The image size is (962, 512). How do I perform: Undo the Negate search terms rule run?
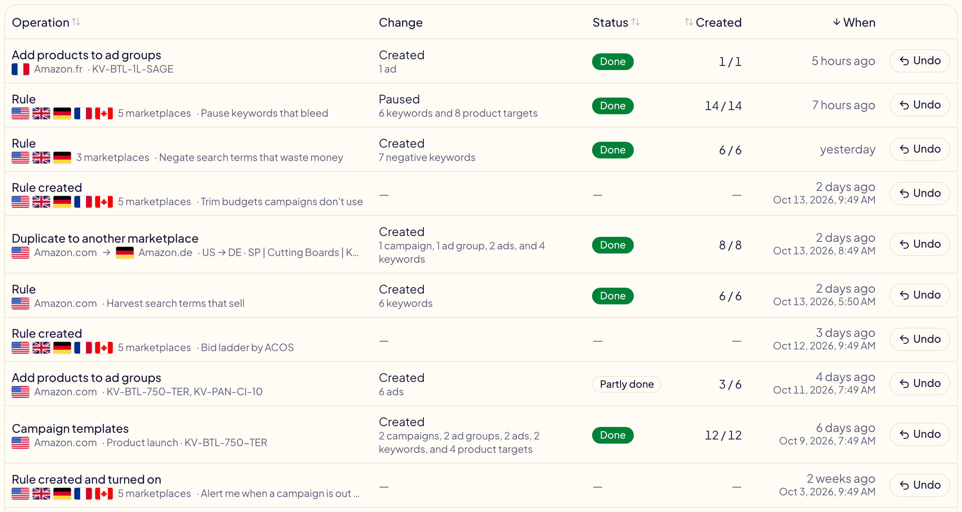pos(920,149)
